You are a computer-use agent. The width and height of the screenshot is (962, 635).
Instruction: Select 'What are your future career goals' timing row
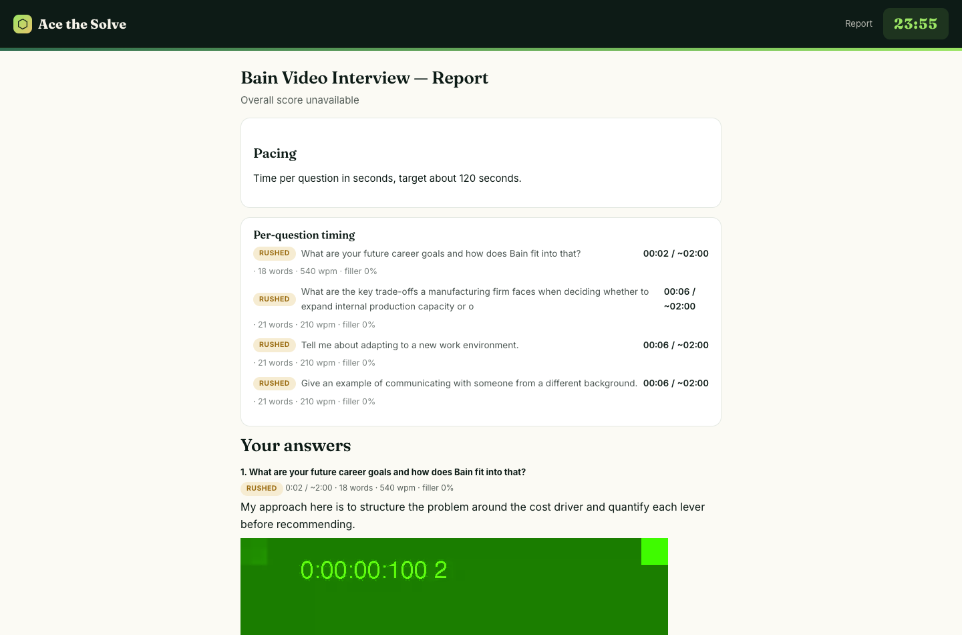coord(481,253)
